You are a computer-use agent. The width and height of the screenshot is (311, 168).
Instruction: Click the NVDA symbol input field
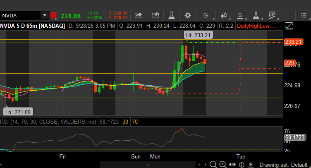coord(20,15)
